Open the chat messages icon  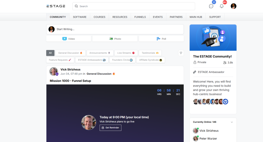coord(211,6)
